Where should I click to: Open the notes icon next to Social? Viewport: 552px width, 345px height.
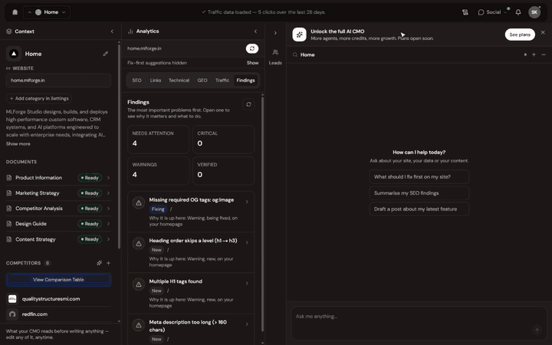point(465,12)
